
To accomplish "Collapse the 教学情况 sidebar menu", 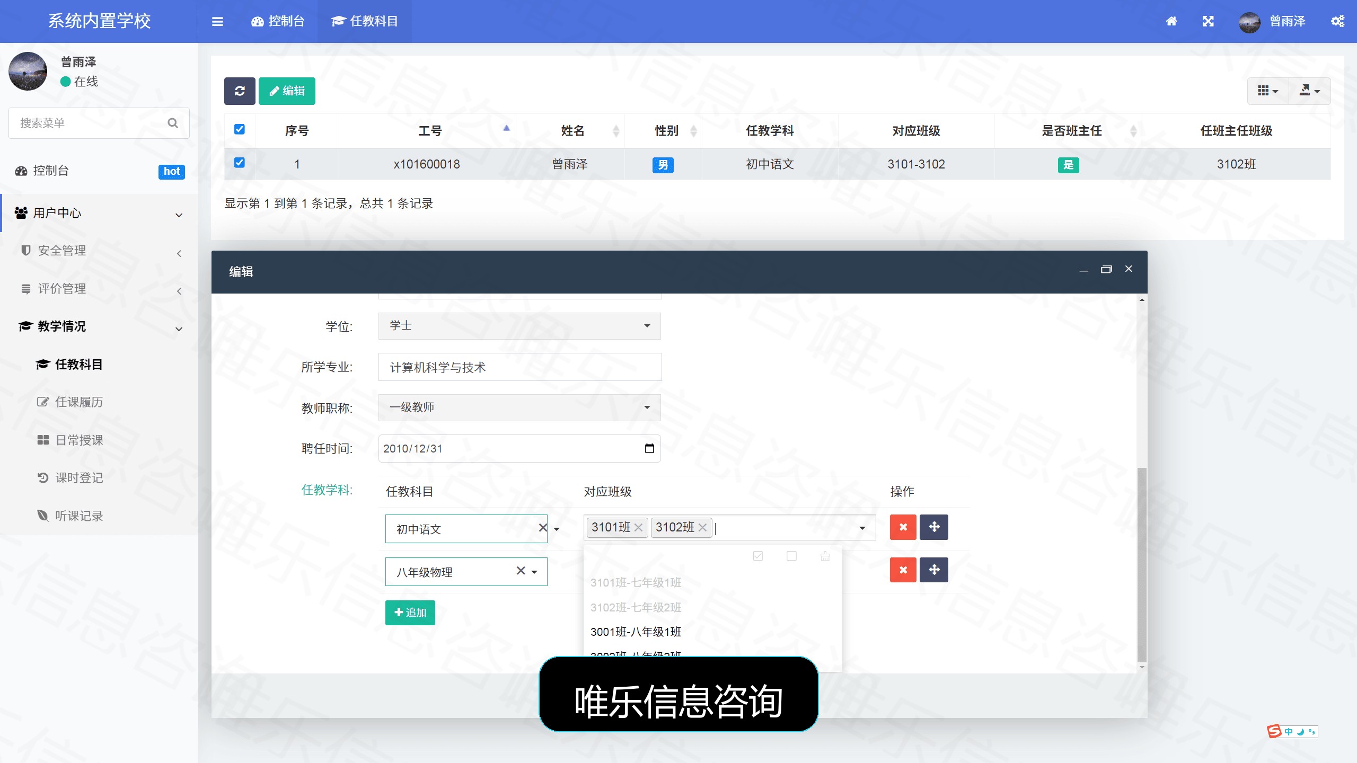I will (99, 327).
